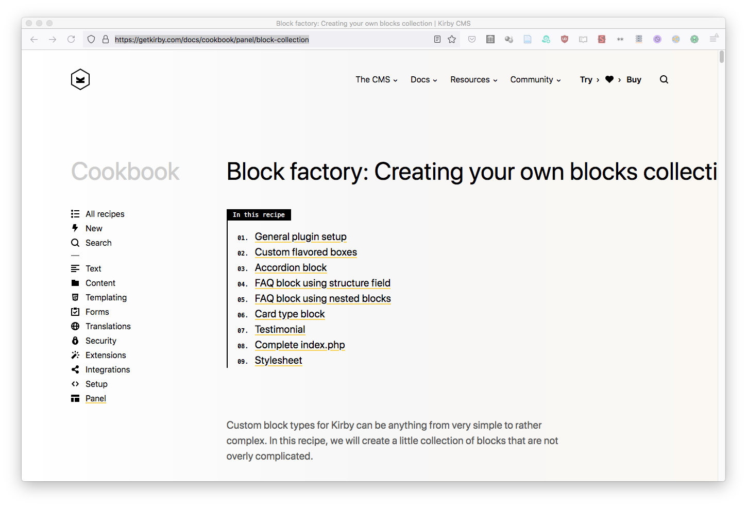This screenshot has width=747, height=507.
Task: Click the grey spheres extension icon
Action: 509,39
